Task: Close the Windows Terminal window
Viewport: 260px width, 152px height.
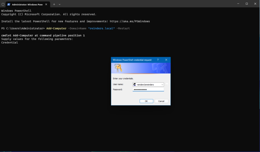Action: [255, 4]
